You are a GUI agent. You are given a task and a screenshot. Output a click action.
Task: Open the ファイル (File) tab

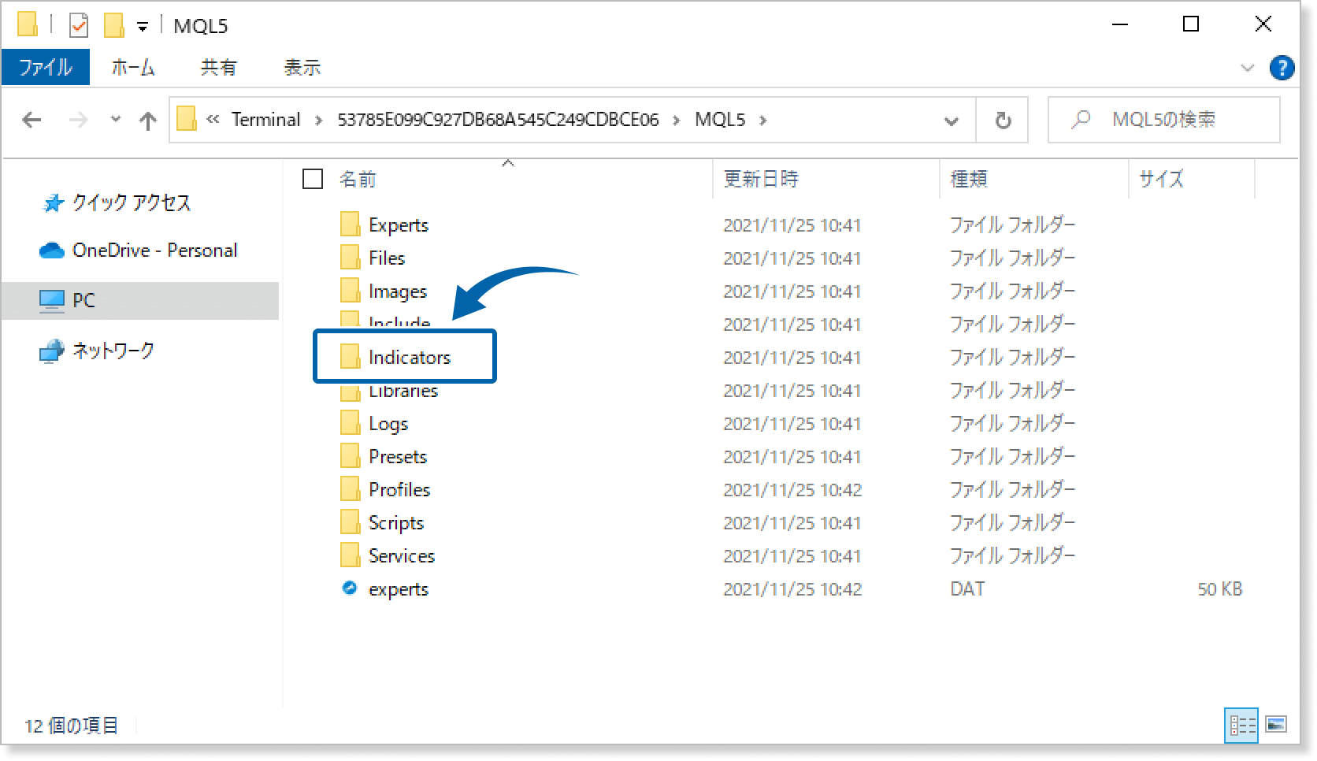46,67
